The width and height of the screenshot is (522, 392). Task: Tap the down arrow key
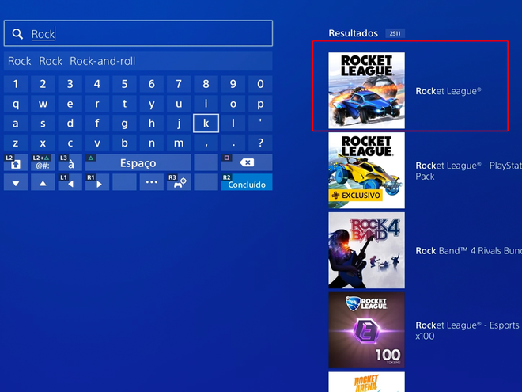(16, 182)
